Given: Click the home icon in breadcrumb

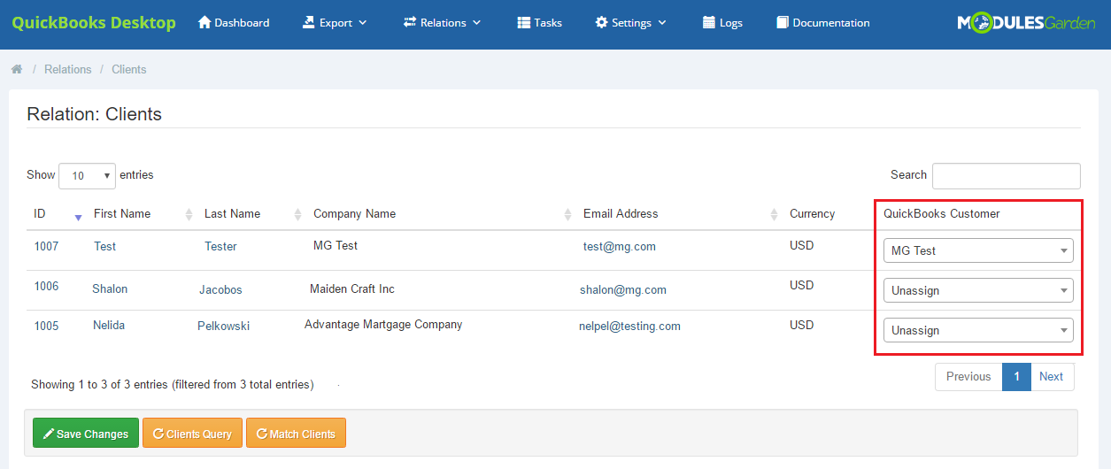Looking at the screenshot, I should pyautogui.click(x=17, y=69).
